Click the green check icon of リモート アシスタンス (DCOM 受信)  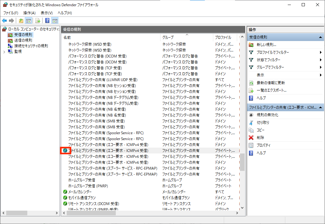(65, 203)
